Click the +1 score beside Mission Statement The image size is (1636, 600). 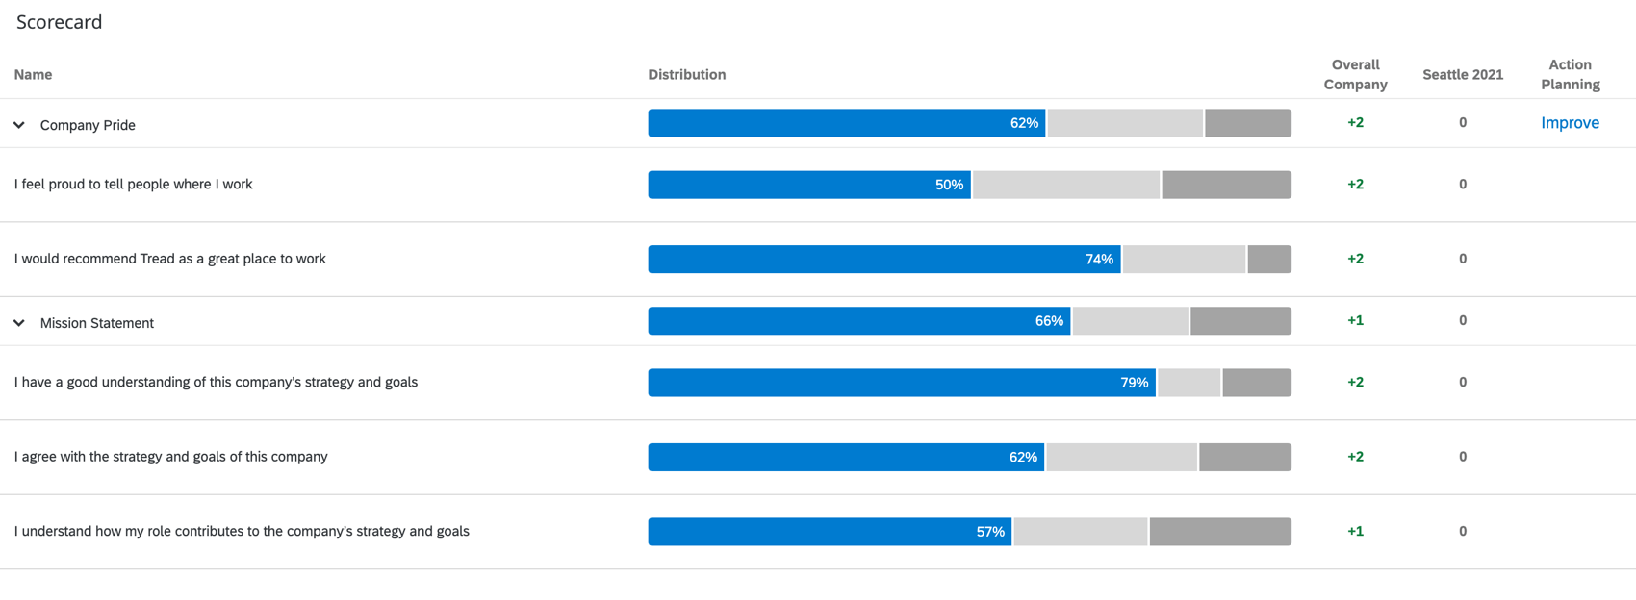[1355, 320]
